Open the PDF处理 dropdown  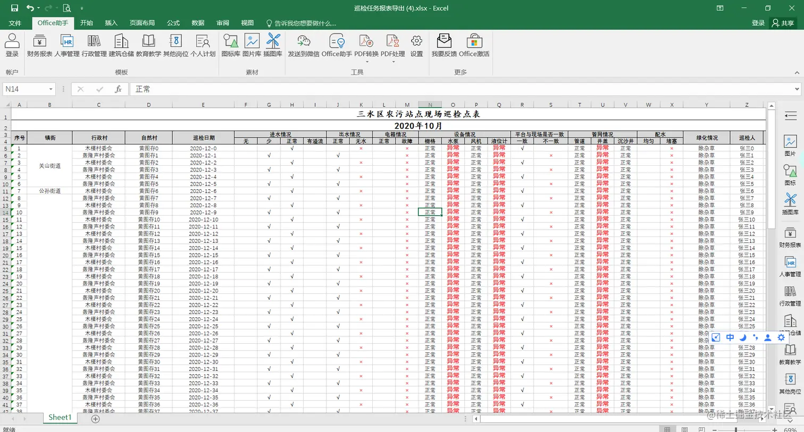click(393, 62)
